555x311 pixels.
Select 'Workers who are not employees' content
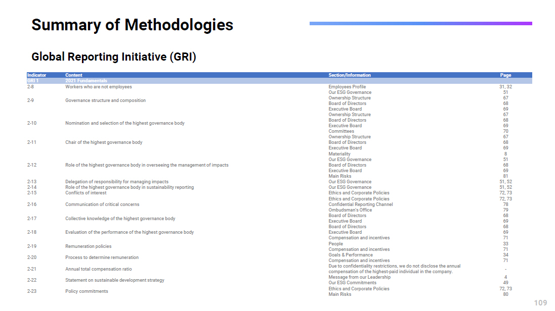pyautogui.click(x=98, y=87)
